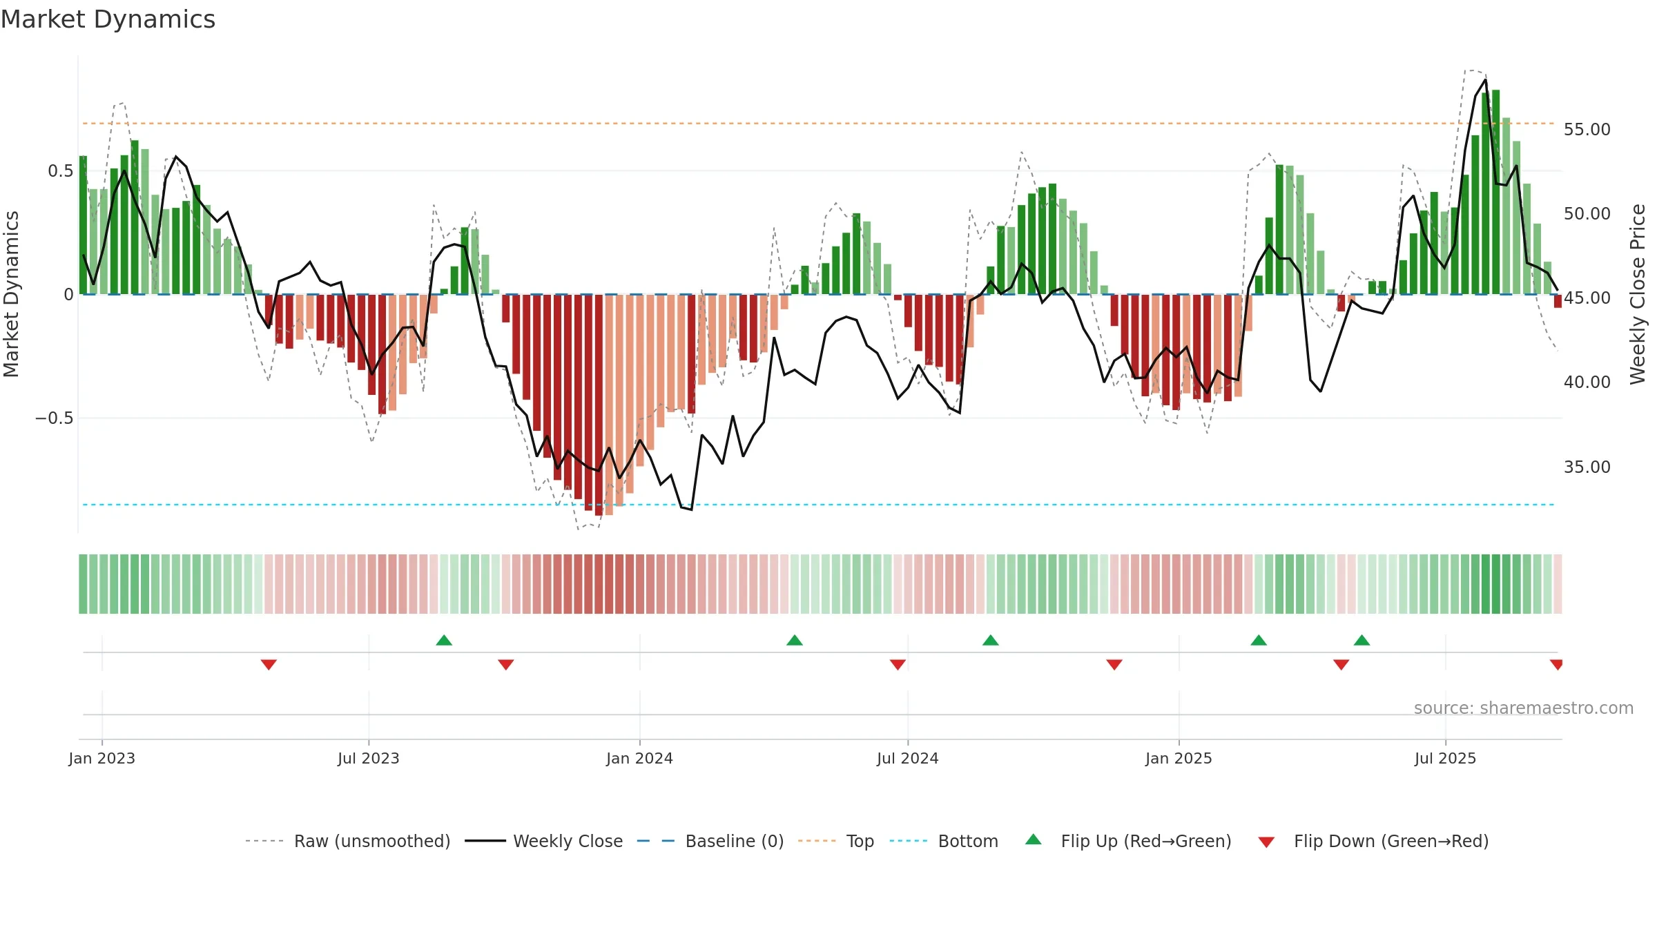Toggle the Top legend entry

point(836,841)
